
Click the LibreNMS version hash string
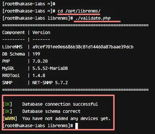pos(83,47)
